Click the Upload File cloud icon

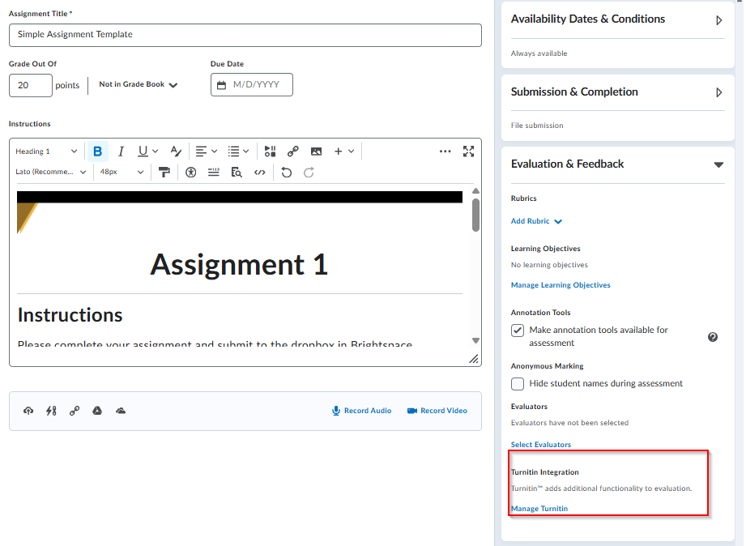point(28,411)
